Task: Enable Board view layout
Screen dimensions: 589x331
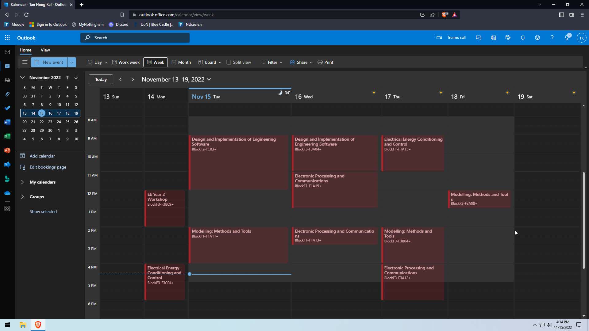Action: (210, 62)
